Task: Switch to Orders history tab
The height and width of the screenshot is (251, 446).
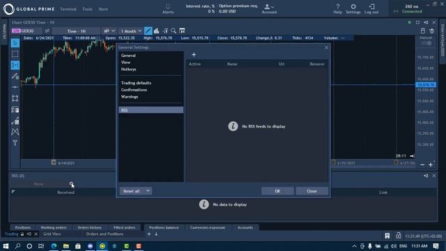Action: [90, 227]
